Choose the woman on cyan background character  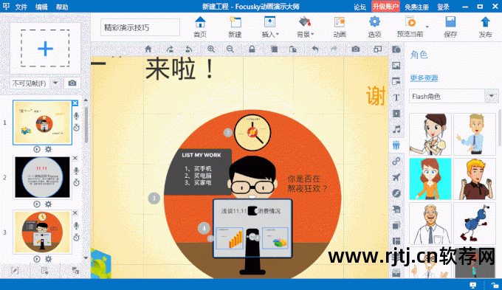430,179
